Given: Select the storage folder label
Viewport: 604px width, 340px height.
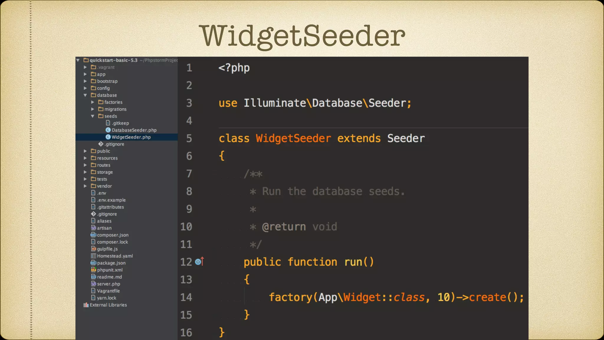Looking at the screenshot, I should [105, 172].
